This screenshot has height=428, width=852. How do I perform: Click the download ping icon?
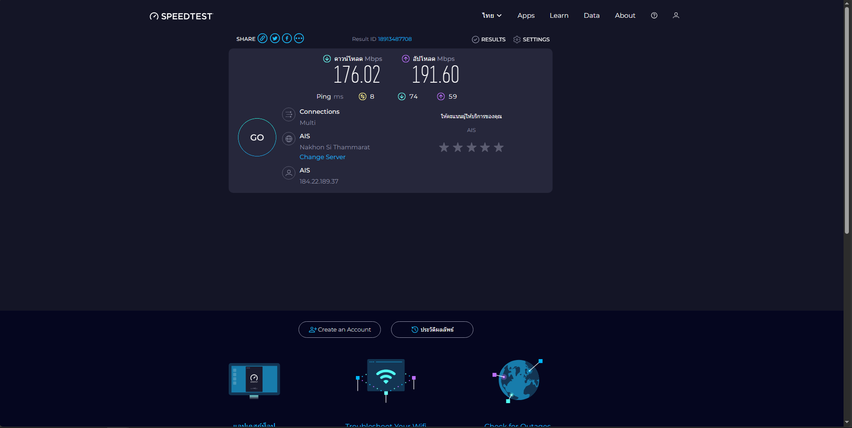click(402, 96)
